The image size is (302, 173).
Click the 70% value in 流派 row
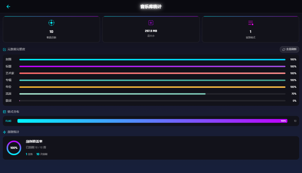click(x=294, y=94)
